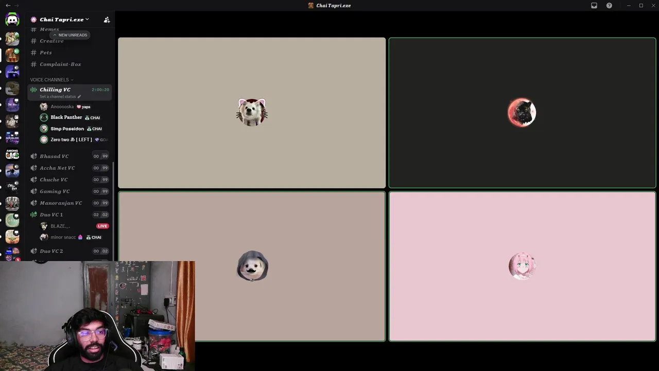Viewport: 659px width, 371px height.
Task: Open the Help question mark icon
Action: click(x=609, y=6)
